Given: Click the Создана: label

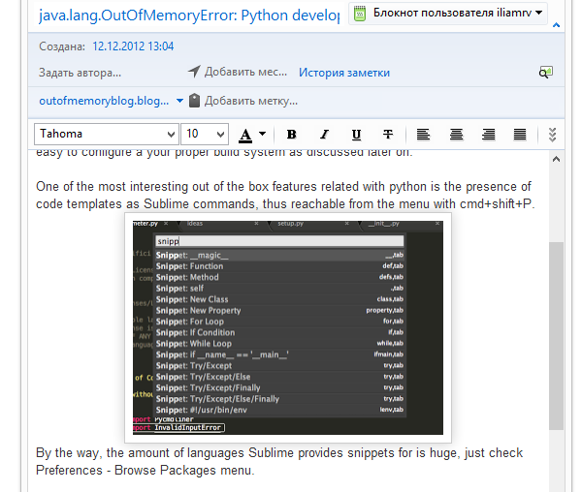Looking at the screenshot, I should tap(62, 46).
